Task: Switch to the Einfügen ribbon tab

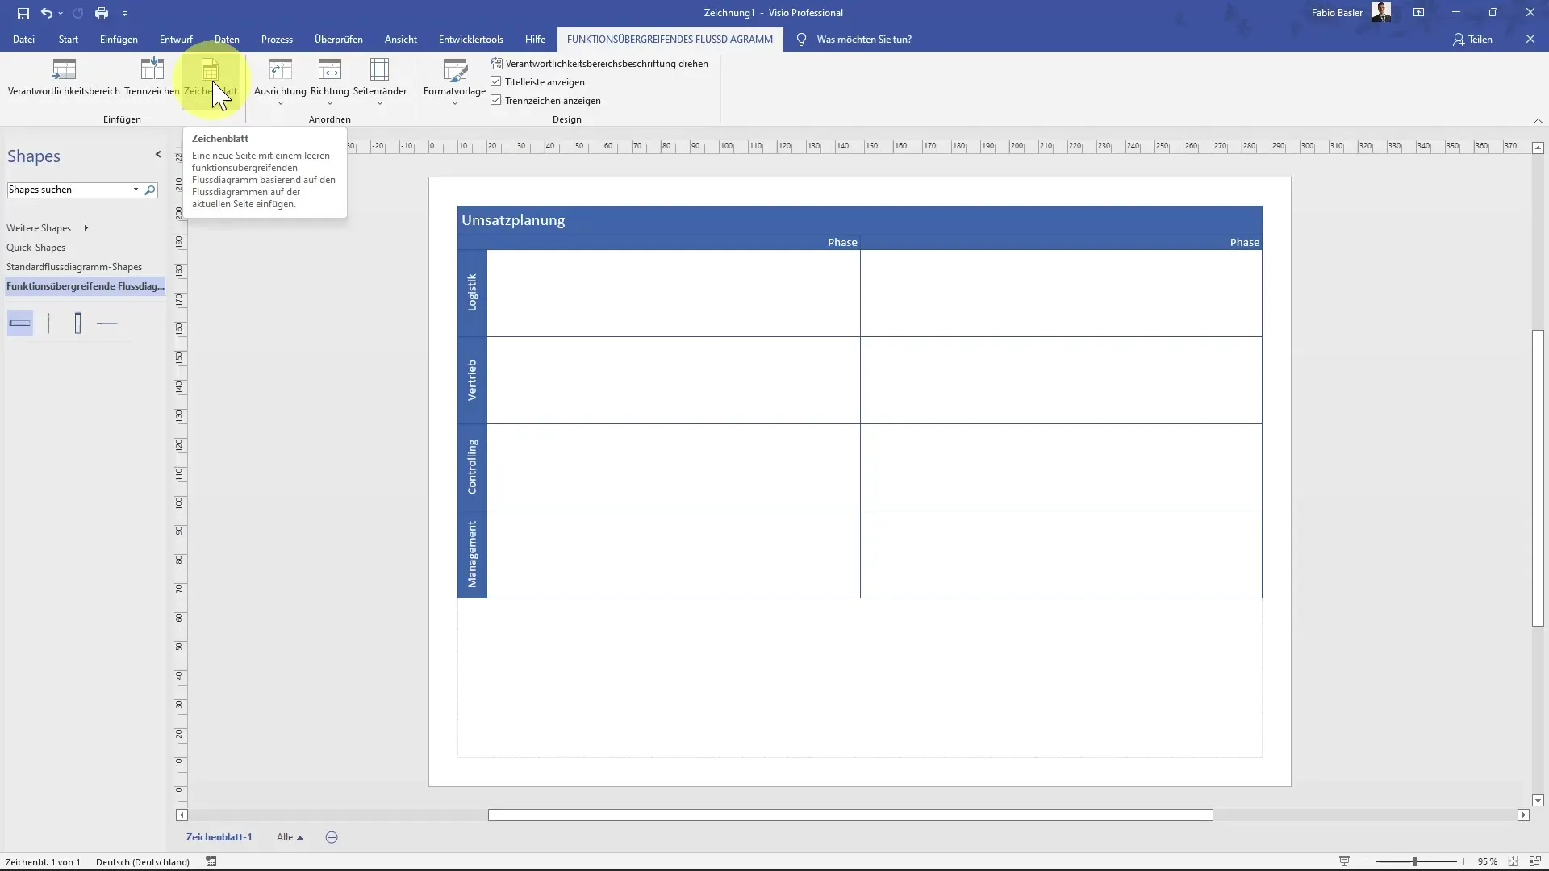Action: 119,39
